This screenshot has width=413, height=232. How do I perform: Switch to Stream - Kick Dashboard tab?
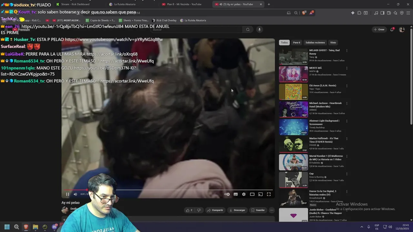[x=79, y=4]
